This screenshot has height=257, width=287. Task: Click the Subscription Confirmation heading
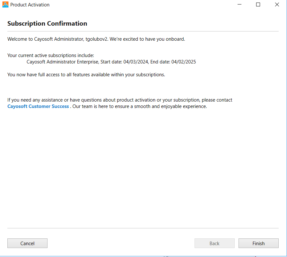click(x=47, y=23)
